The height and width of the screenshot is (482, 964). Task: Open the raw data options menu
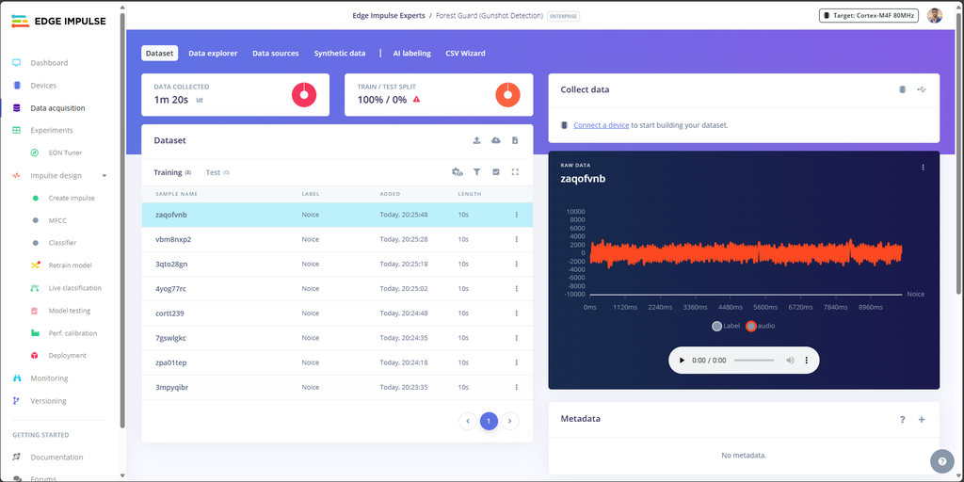tap(923, 168)
